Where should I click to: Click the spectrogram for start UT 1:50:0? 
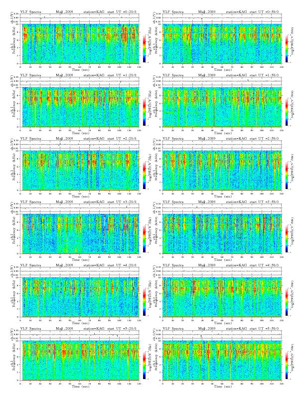(222, 107)
